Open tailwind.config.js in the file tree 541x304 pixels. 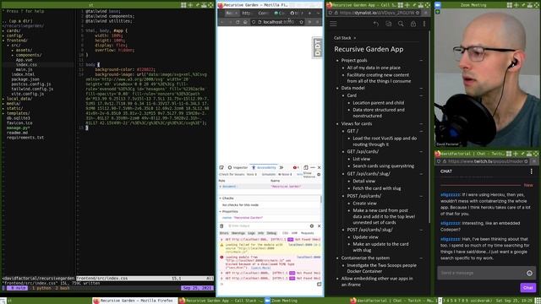point(32,89)
